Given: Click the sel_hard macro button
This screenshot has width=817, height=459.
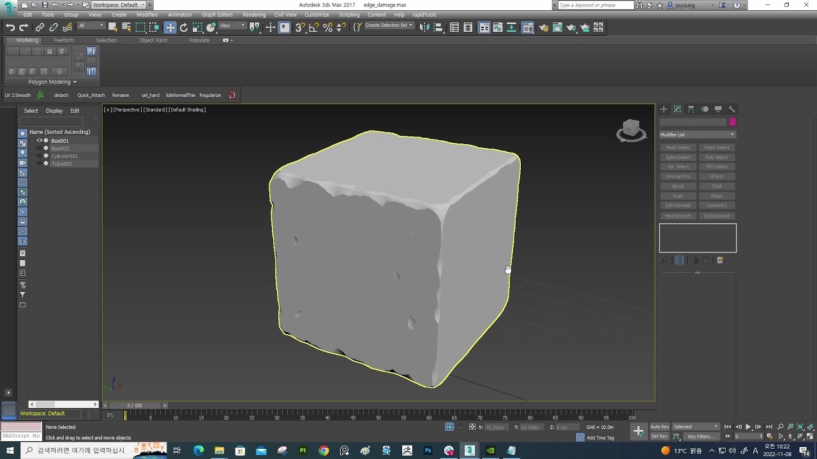Looking at the screenshot, I should point(151,95).
